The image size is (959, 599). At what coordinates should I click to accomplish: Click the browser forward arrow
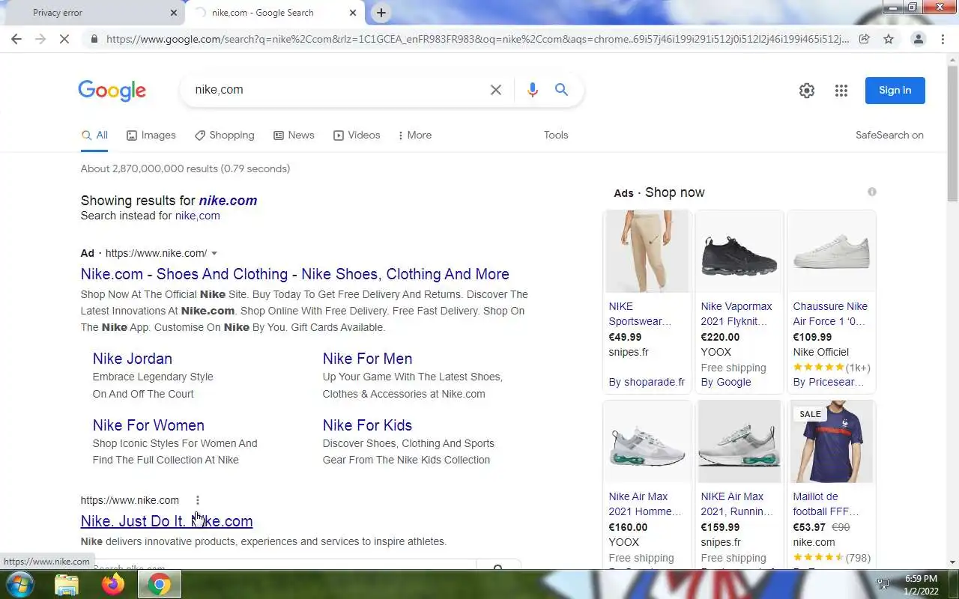click(40, 39)
